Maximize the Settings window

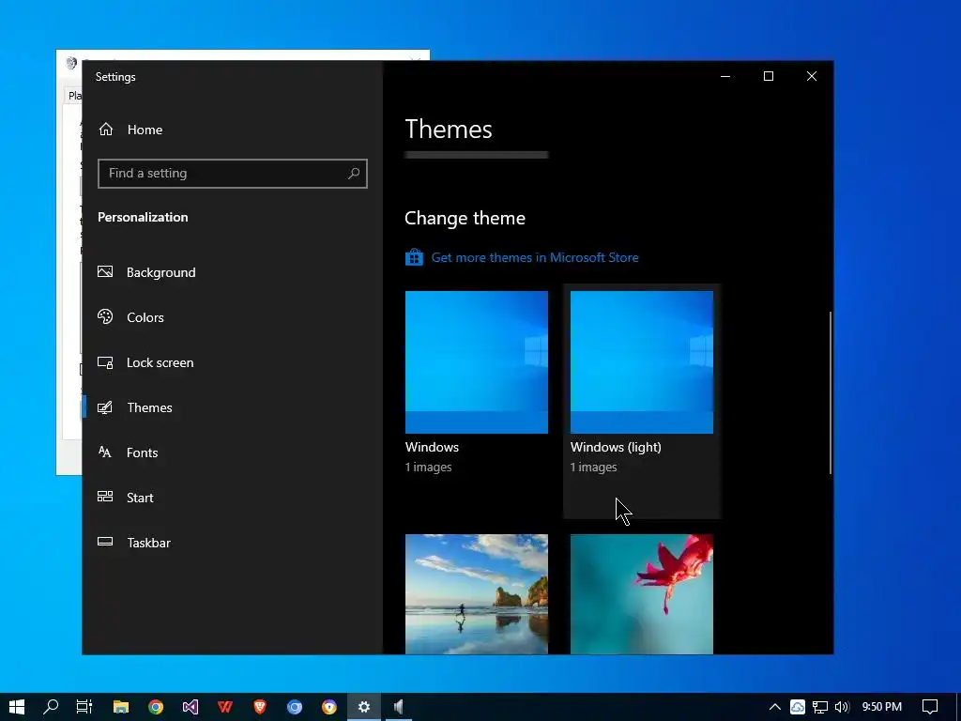pos(769,76)
